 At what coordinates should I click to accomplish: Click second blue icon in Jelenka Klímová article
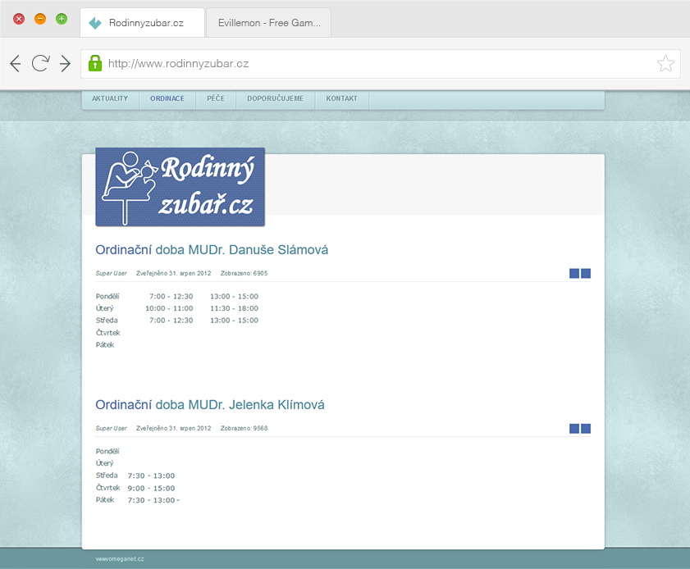[586, 429]
